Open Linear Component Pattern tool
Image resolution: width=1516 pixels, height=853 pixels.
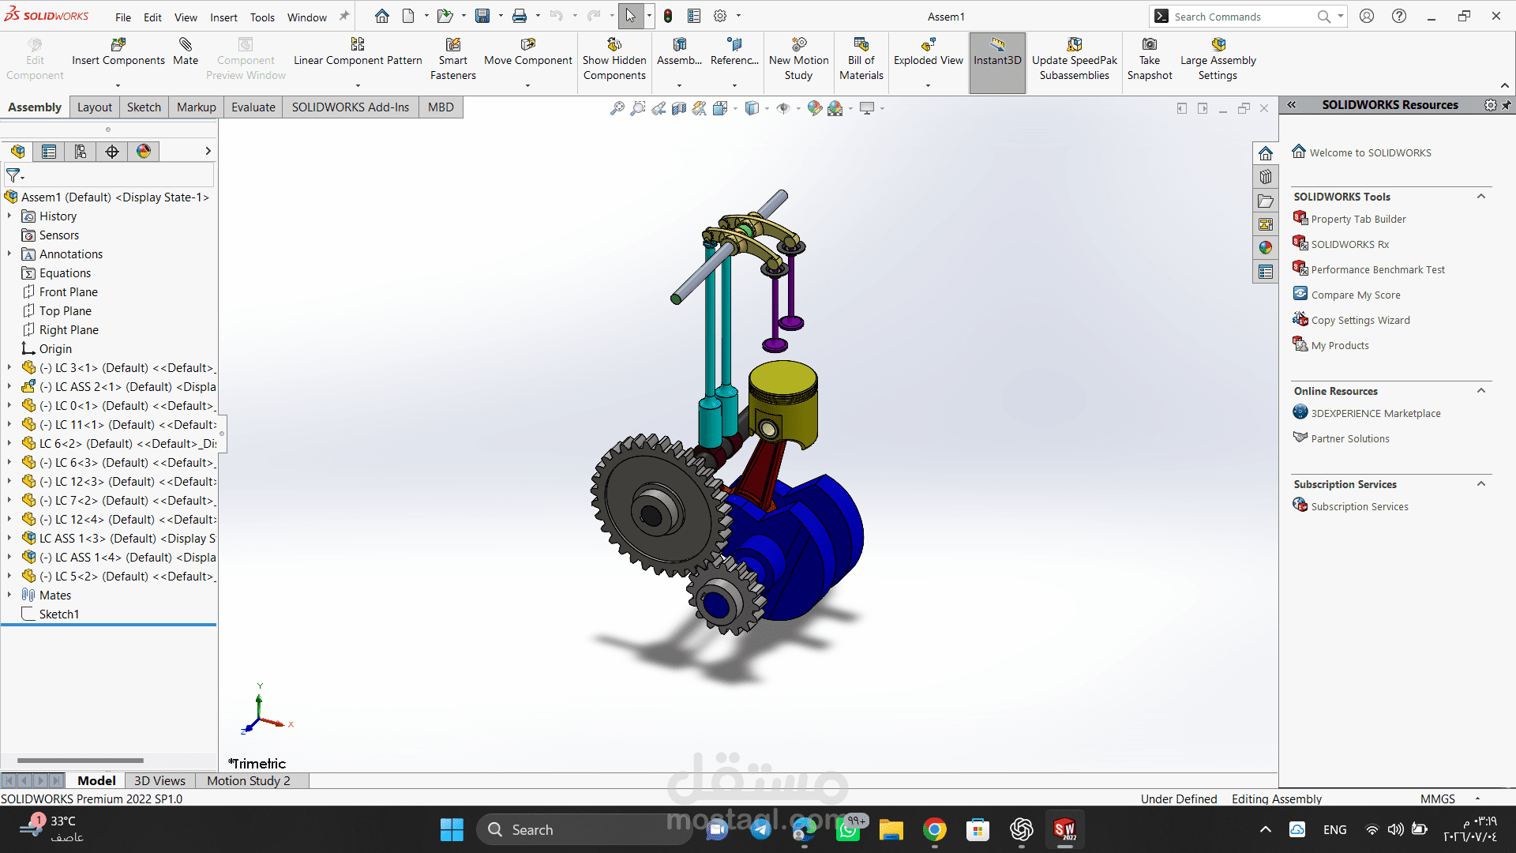[x=358, y=52]
